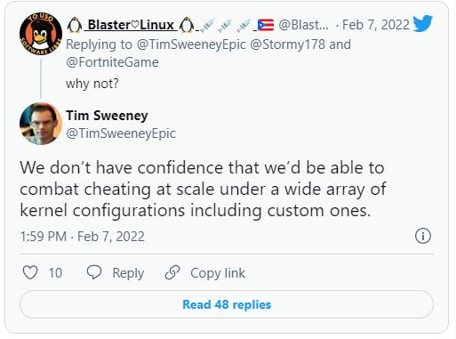
Task: Open the tweet info circle icon
Action: (x=423, y=236)
